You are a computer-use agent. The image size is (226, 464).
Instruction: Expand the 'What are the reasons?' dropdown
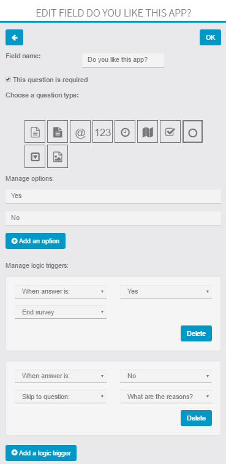pyautogui.click(x=166, y=397)
